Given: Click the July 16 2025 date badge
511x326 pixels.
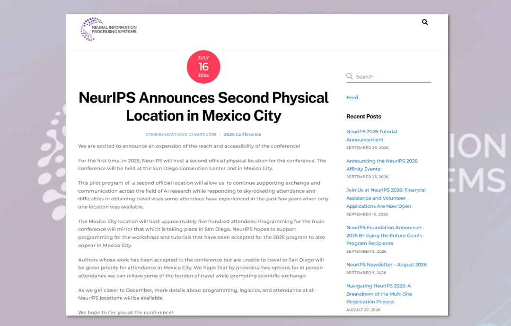Looking at the screenshot, I should [203, 67].
